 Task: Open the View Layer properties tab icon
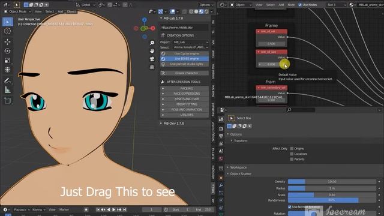(221, 143)
